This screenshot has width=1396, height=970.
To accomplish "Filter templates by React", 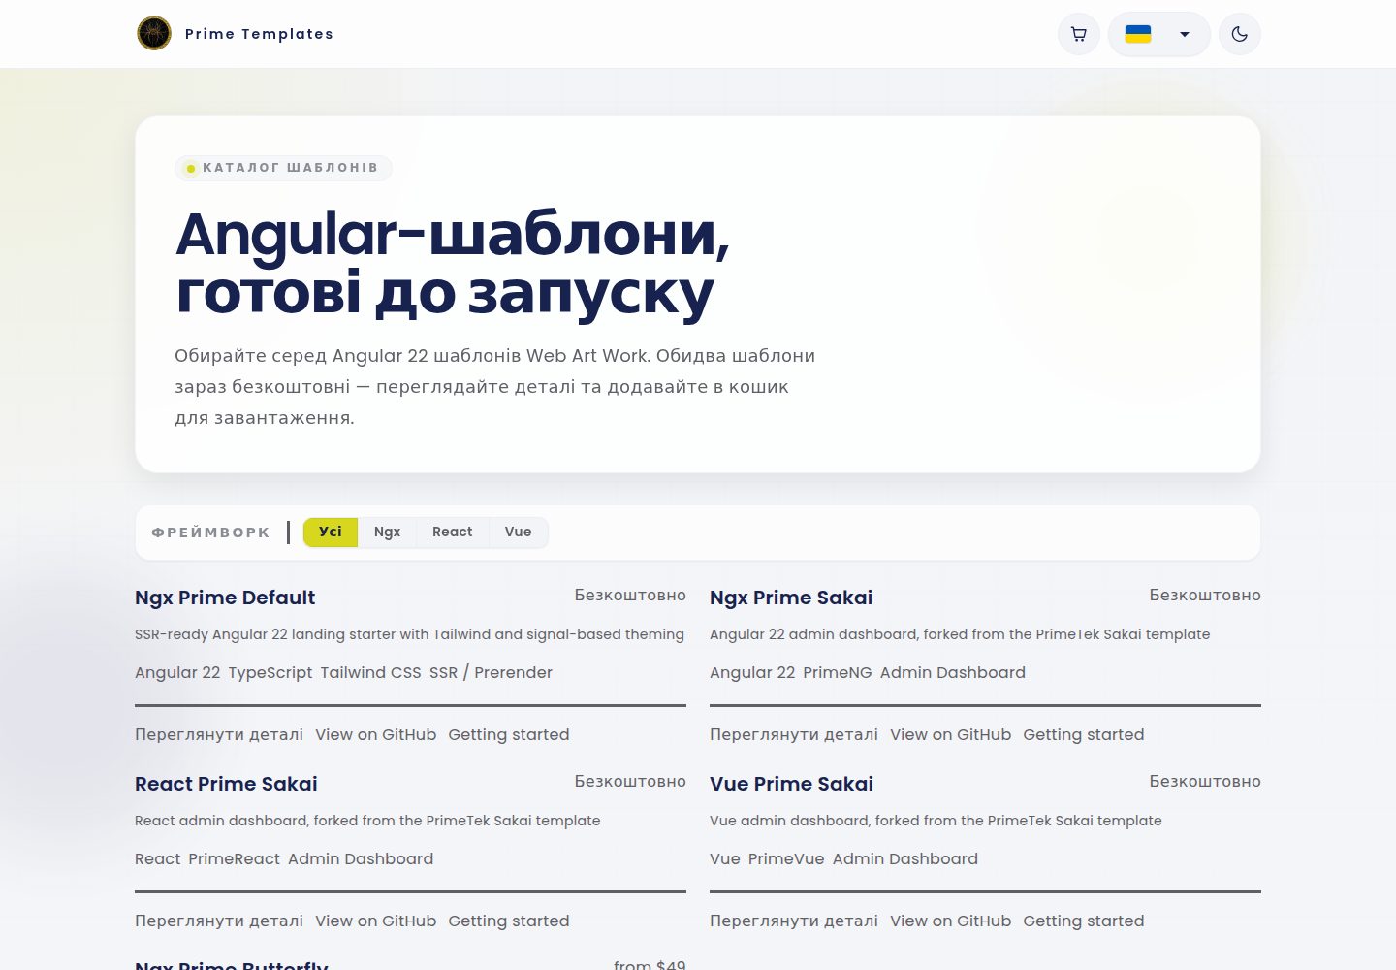I will (452, 532).
